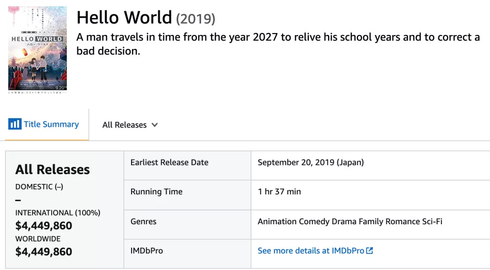Click the 1 hr 37 min value

pyautogui.click(x=279, y=192)
